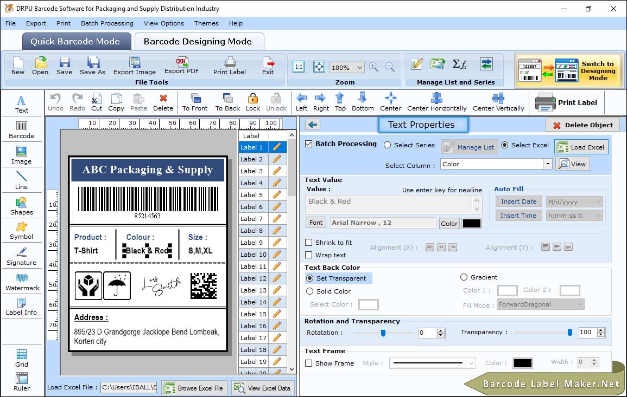Image resolution: width=627 pixels, height=397 pixels.
Task: Choose the Select Series radio button
Action: [x=387, y=145]
